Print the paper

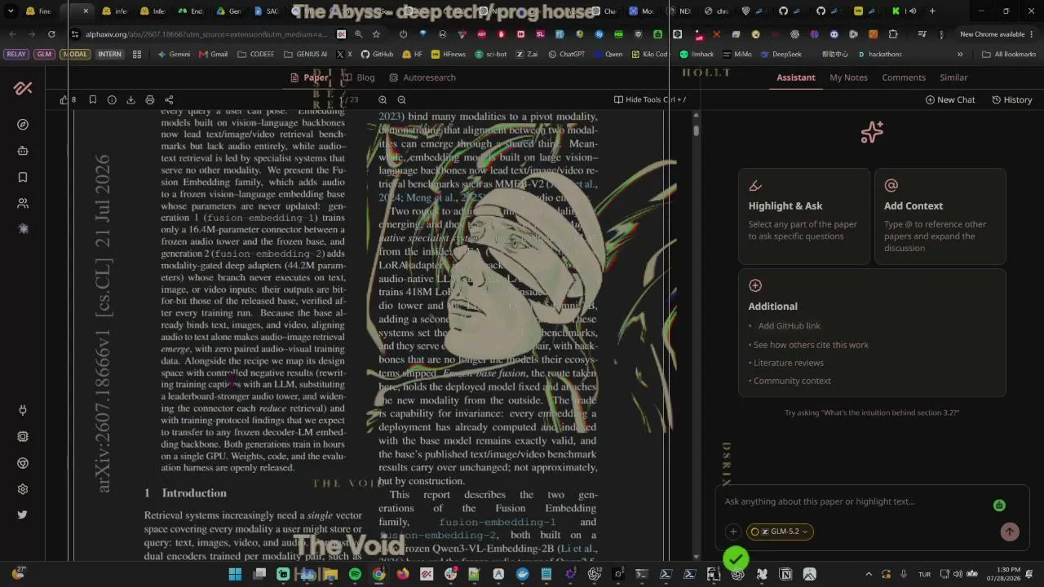pyautogui.click(x=150, y=99)
